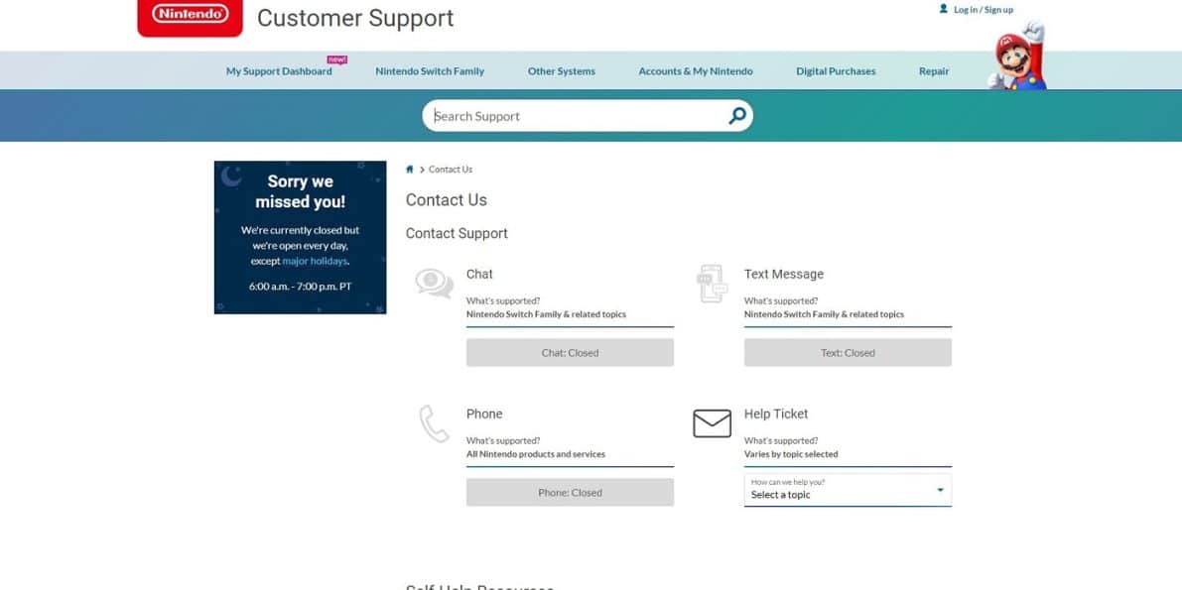Open the Select a topic dropdown
1182x590 pixels.
click(847, 490)
